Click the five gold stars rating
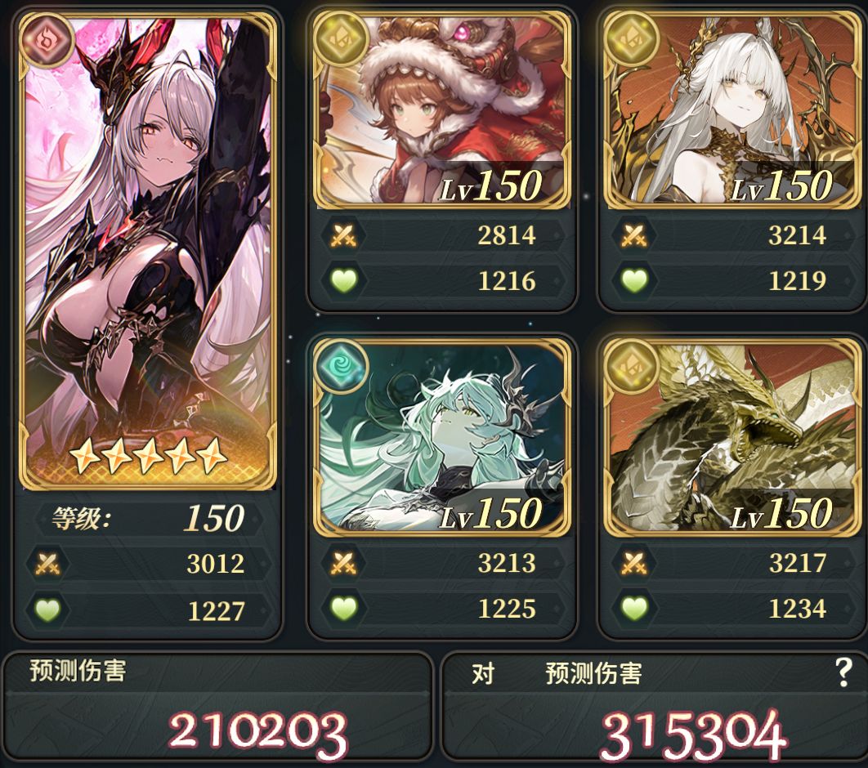Image resolution: width=868 pixels, height=768 pixels. pos(149,457)
